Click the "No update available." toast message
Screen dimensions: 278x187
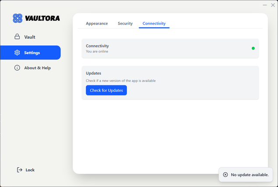point(250,175)
